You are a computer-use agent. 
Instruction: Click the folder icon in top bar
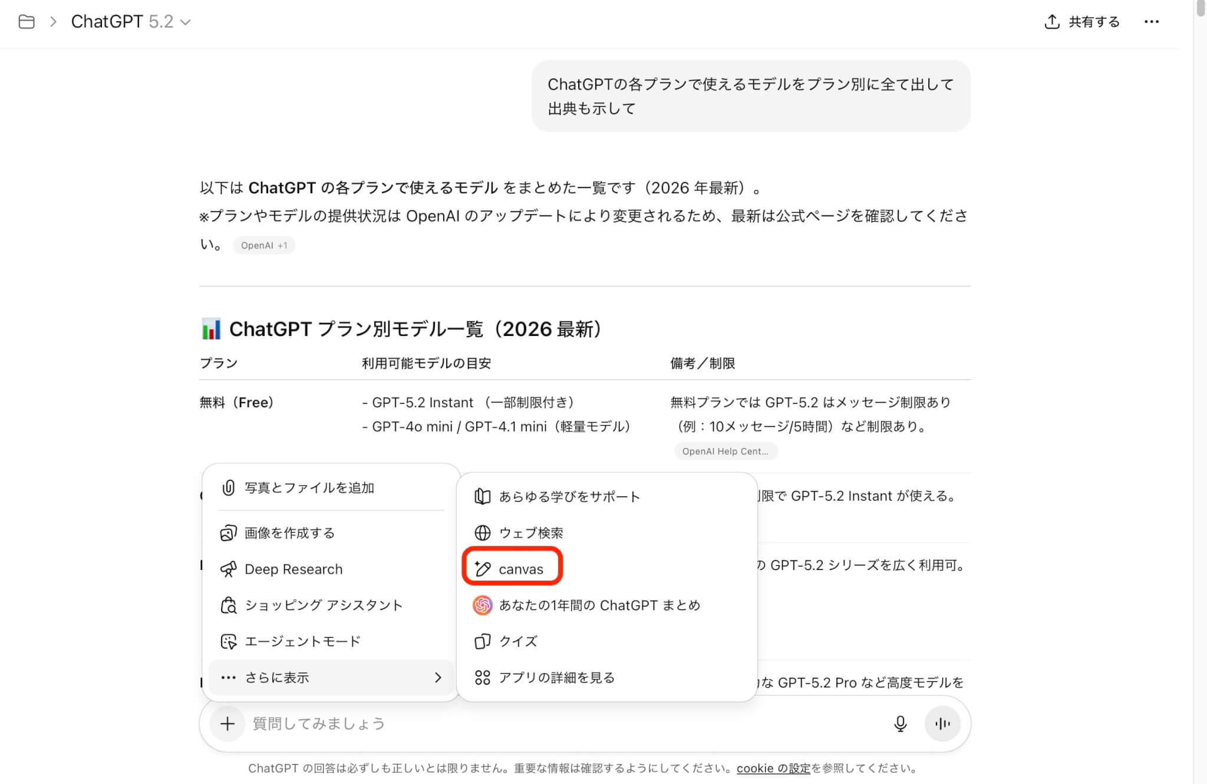[27, 22]
